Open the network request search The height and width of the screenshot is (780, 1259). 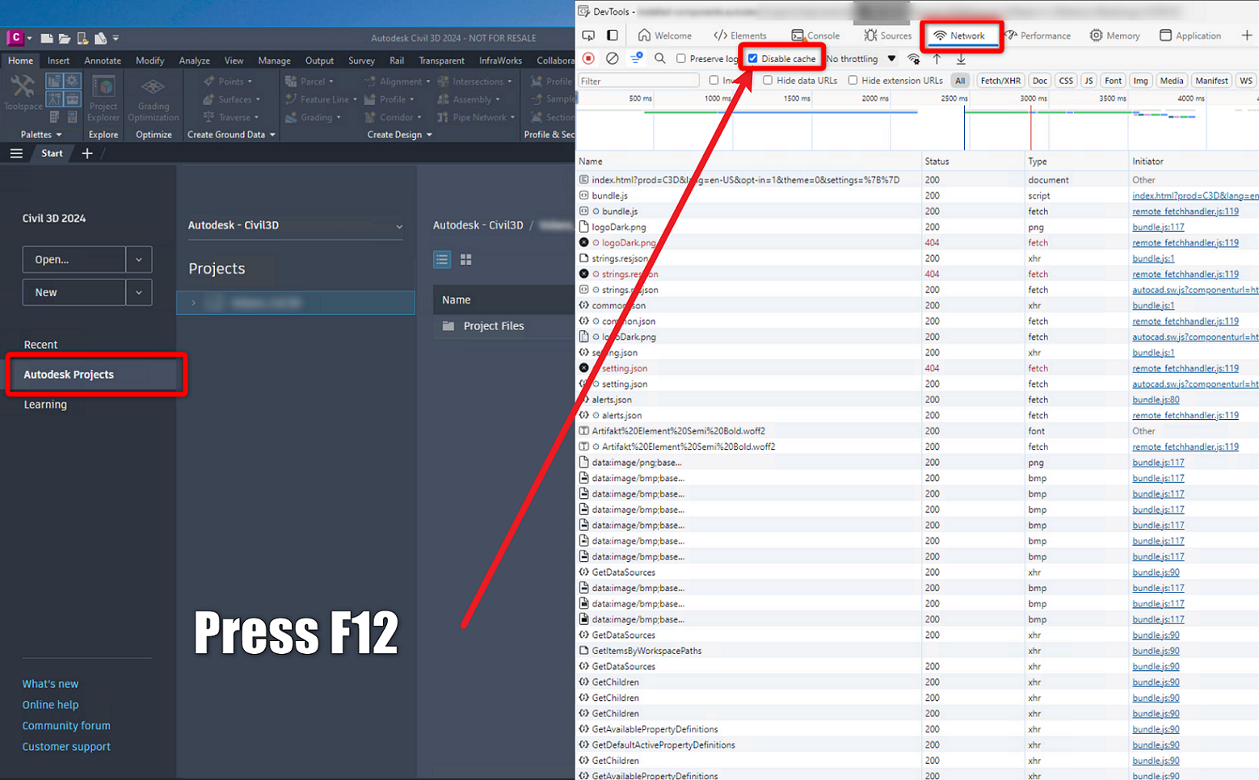click(x=659, y=58)
